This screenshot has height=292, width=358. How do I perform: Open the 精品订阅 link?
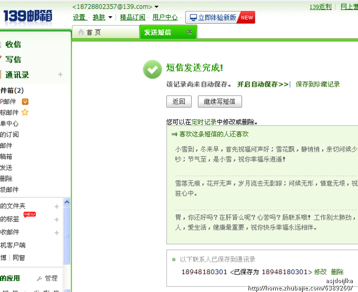133,17
